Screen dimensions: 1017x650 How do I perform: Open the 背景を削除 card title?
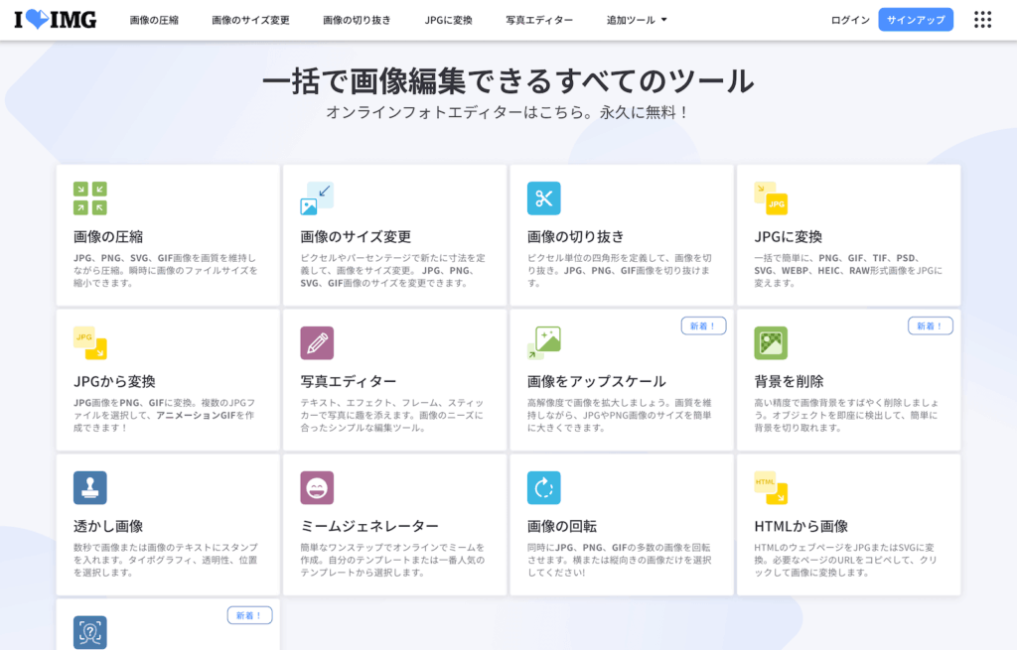pyautogui.click(x=789, y=381)
